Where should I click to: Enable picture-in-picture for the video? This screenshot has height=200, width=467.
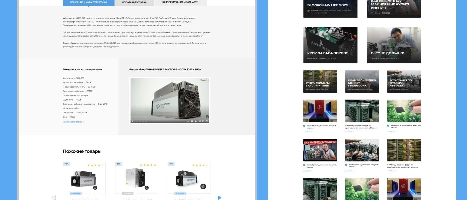point(200,121)
